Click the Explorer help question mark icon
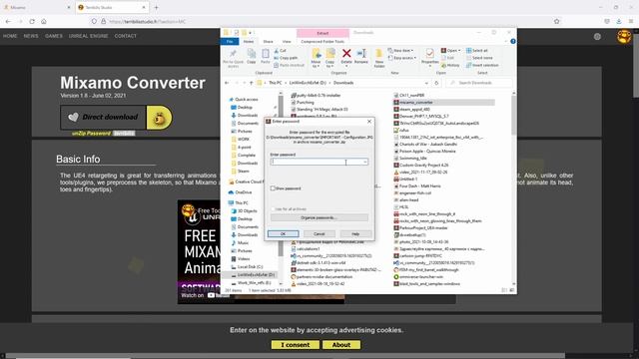 pos(513,41)
